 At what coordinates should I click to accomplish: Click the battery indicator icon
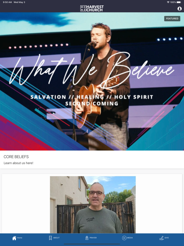point(179,2)
